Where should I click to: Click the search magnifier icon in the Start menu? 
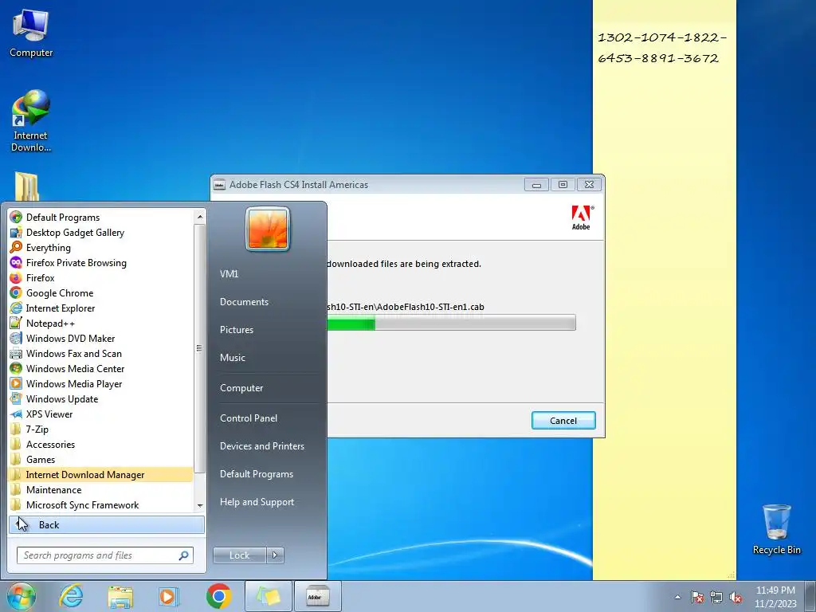click(x=184, y=555)
